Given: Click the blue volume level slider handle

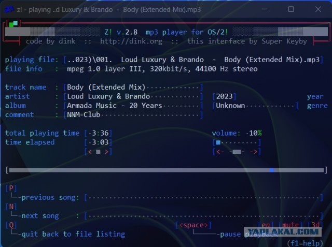Looking at the screenshot, I should point(218,142).
